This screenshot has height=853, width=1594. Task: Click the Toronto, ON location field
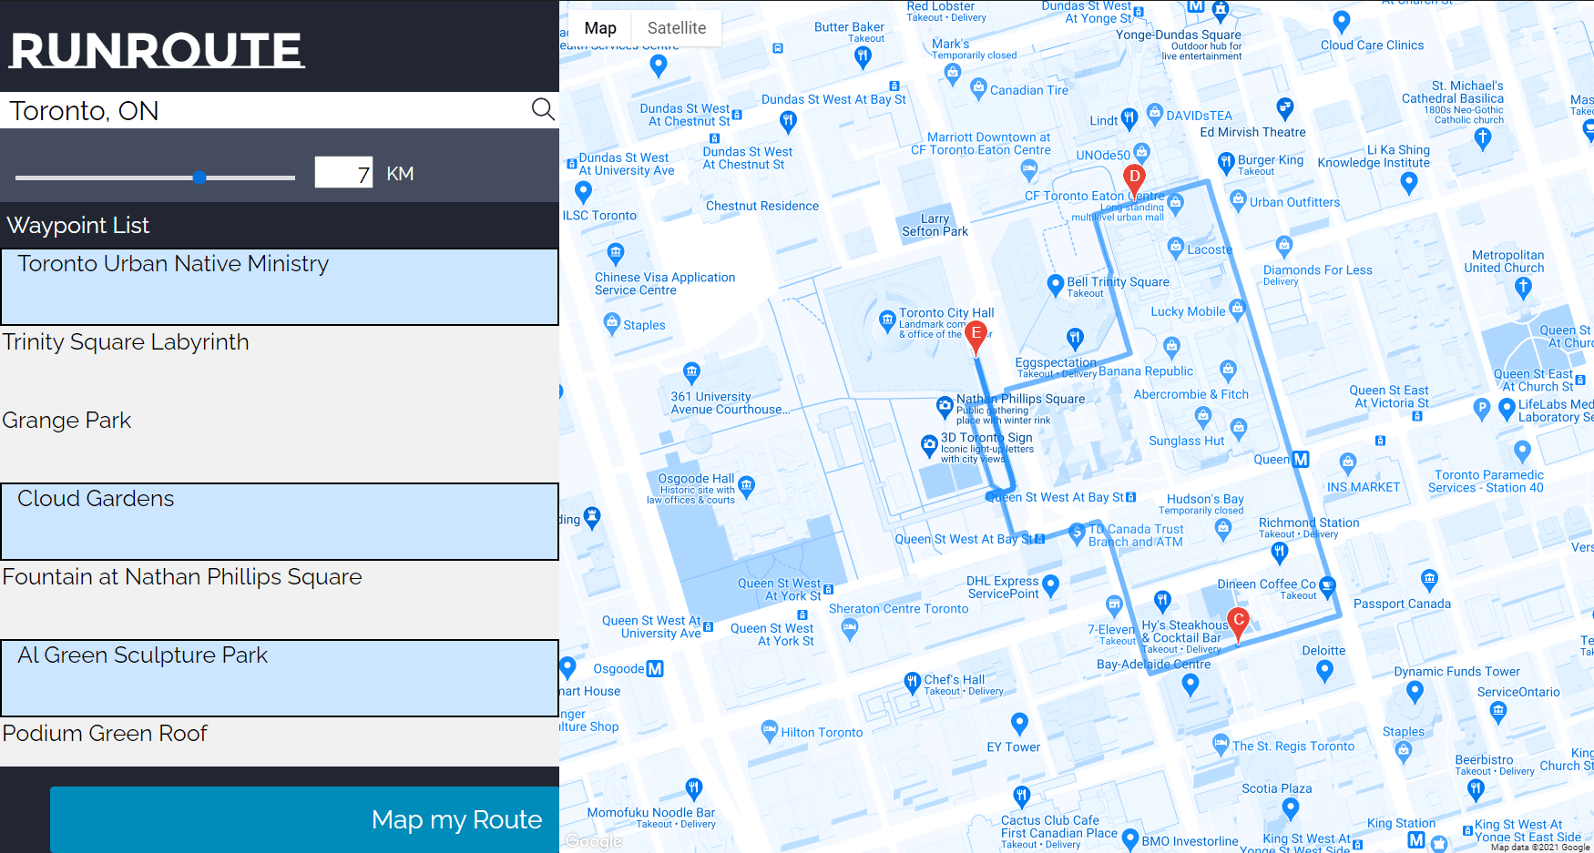tap(266, 110)
